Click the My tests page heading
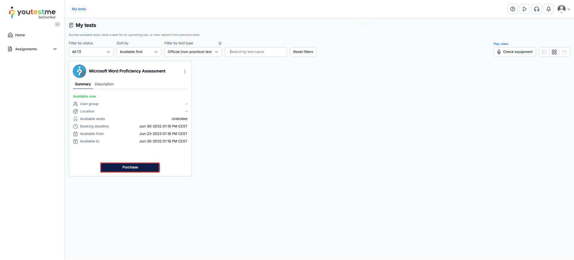This screenshot has height=260, width=574. (86, 25)
